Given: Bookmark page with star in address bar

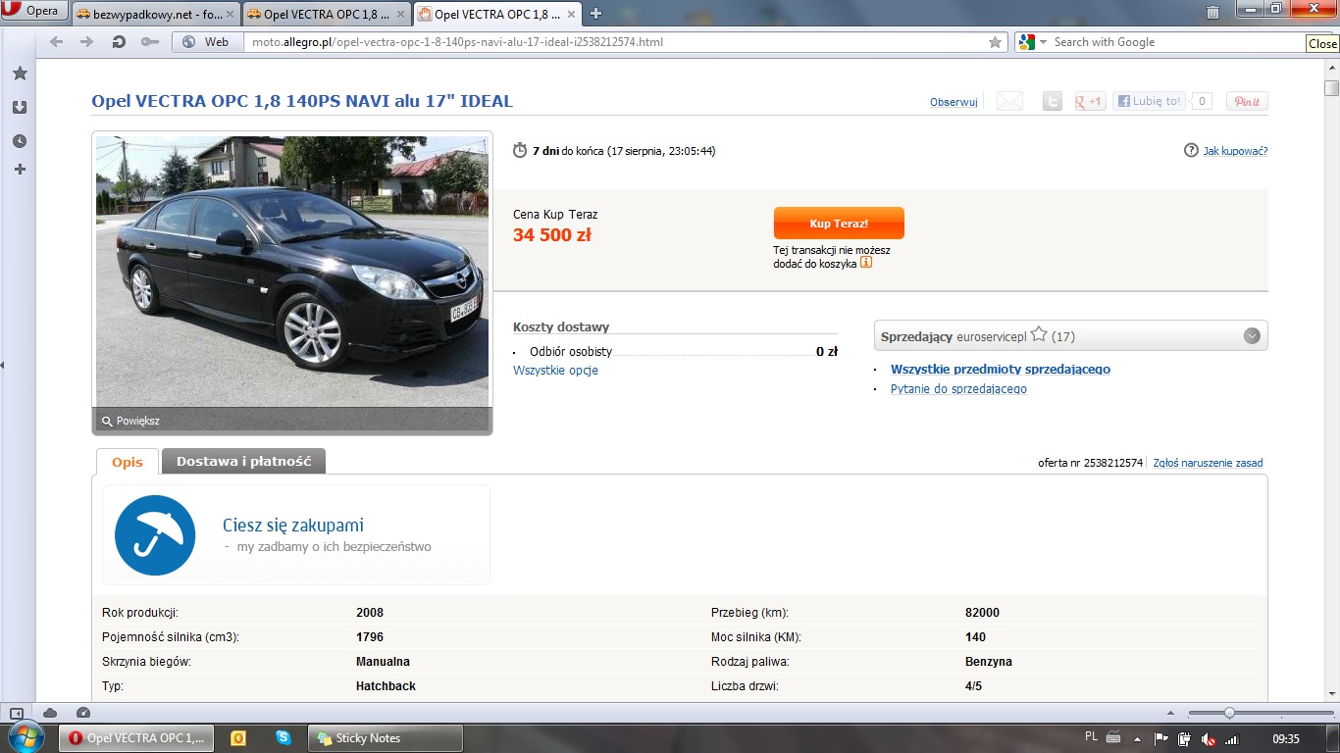Looking at the screenshot, I should coord(996,42).
